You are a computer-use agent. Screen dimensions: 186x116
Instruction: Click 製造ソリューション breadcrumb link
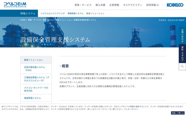(x=64, y=20)
